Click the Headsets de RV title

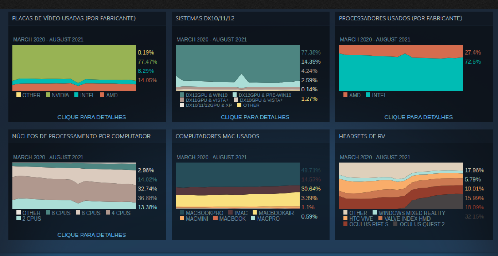pos(362,136)
